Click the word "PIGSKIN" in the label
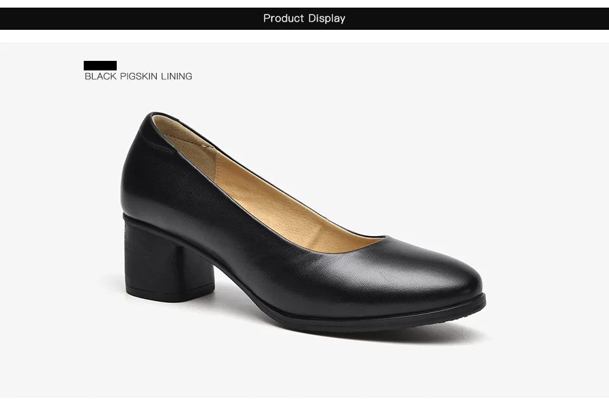 coord(138,76)
